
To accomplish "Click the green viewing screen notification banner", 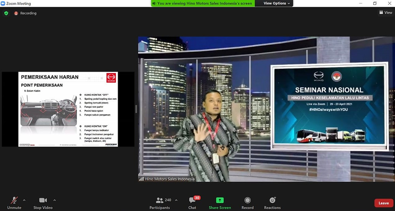I will point(203,3).
